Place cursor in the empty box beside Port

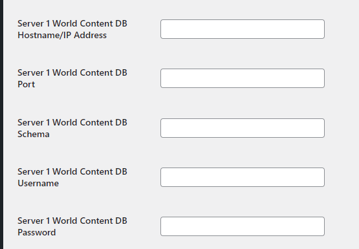[x=243, y=78]
